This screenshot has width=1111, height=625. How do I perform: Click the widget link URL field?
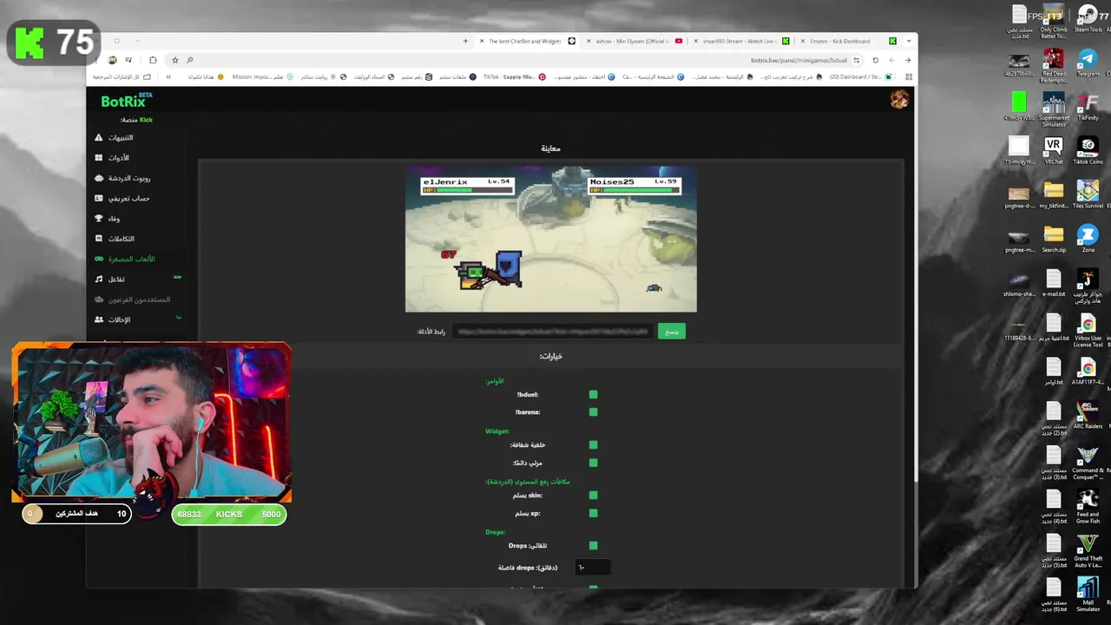(x=552, y=332)
